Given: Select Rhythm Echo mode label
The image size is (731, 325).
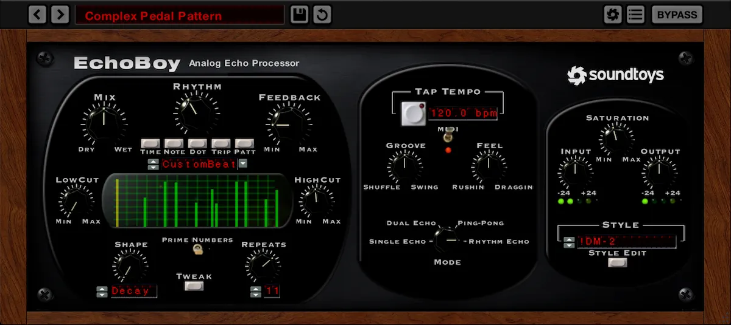Looking at the screenshot, I should [499, 242].
